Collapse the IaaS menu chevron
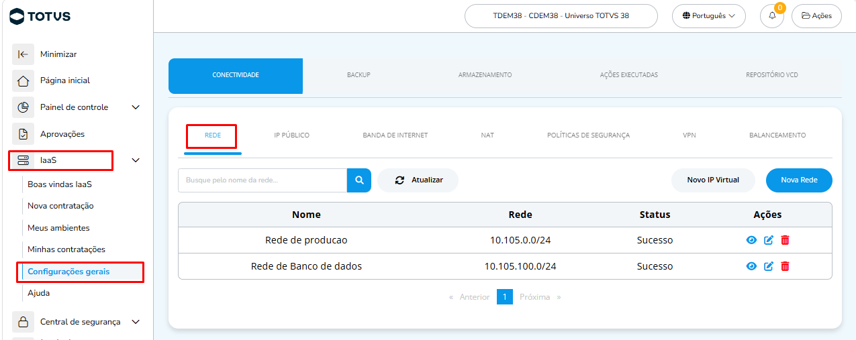The image size is (856, 340). pos(136,160)
